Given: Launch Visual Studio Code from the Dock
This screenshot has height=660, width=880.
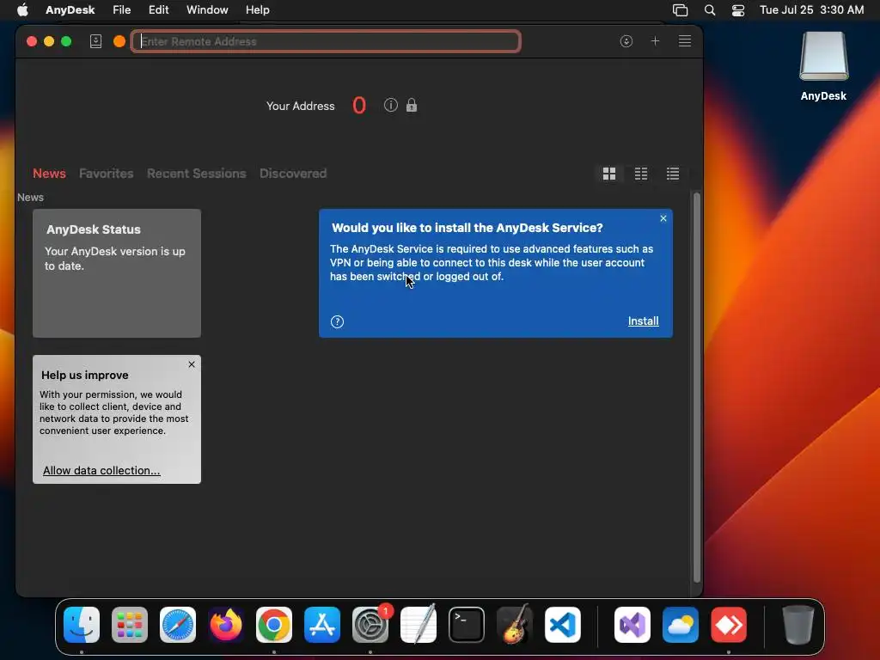Looking at the screenshot, I should point(562,625).
